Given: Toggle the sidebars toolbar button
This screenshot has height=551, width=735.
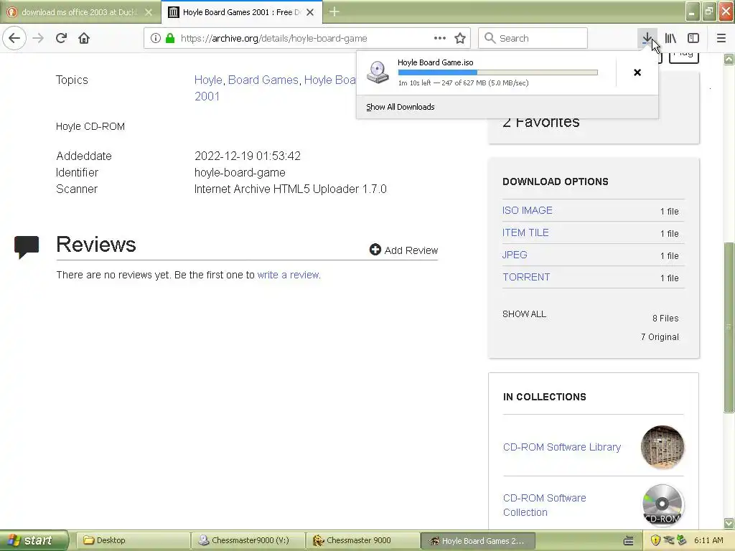Looking at the screenshot, I should pyautogui.click(x=693, y=38).
